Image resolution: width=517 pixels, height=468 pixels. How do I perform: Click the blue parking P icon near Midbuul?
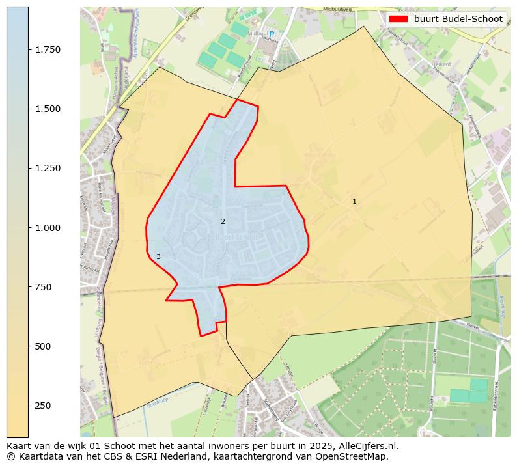(272, 34)
